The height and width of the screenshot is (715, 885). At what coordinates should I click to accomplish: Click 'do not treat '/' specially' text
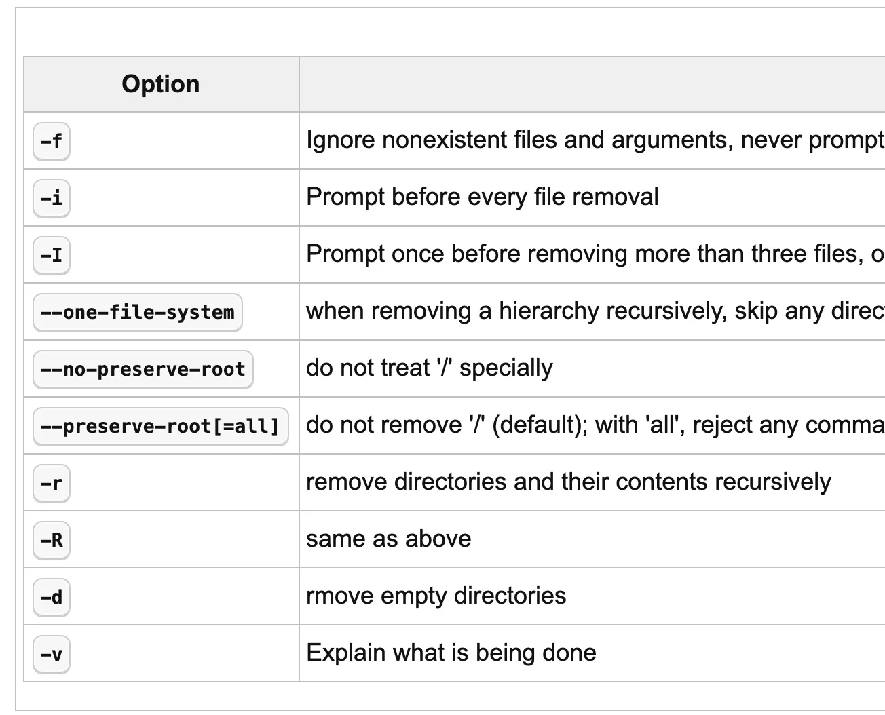coord(430,368)
